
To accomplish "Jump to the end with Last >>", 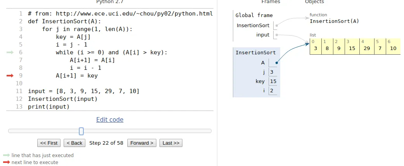I will click(x=171, y=143).
